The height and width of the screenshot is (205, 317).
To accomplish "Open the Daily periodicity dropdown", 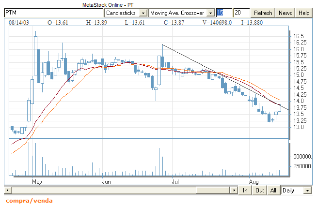I will coord(307,190).
